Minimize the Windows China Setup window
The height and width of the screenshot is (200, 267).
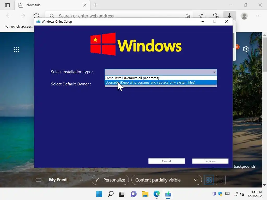tap(203, 21)
